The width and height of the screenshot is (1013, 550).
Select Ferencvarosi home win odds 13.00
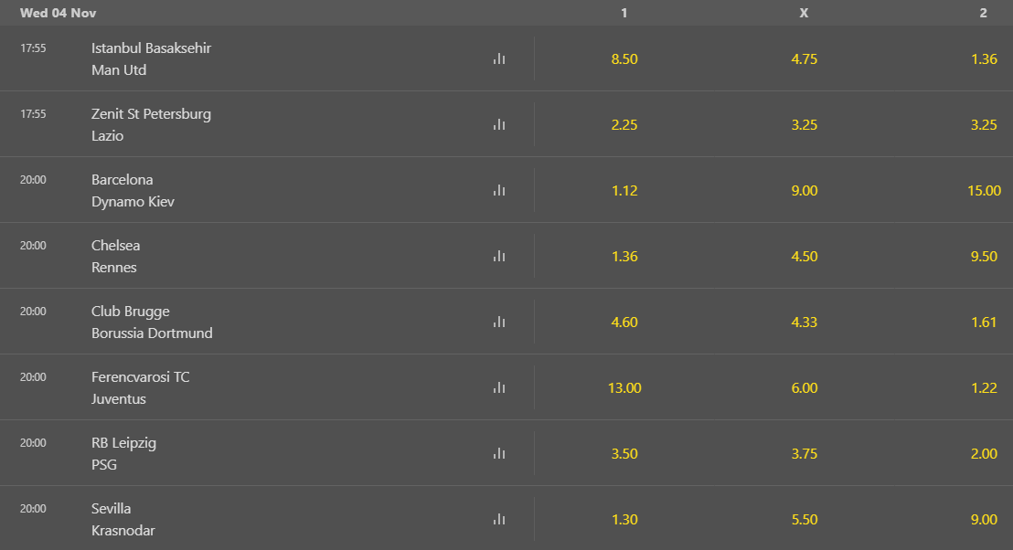tap(624, 387)
